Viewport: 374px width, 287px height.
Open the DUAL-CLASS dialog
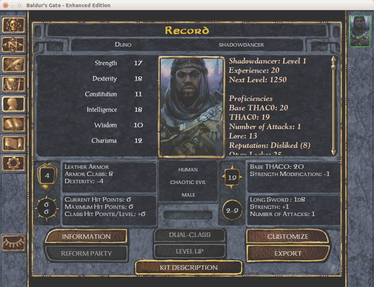(189, 235)
